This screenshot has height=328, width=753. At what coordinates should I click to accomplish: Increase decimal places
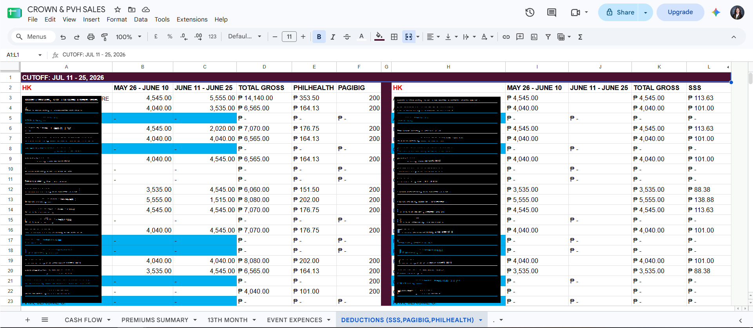[x=198, y=37]
